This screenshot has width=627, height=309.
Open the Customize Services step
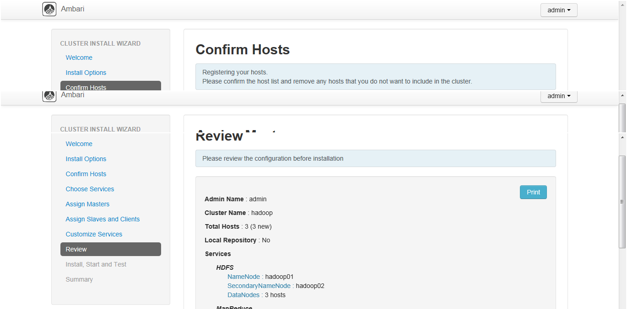pyautogui.click(x=94, y=234)
